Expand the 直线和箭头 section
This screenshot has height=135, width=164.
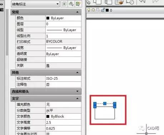pyautogui.click(x=78, y=91)
